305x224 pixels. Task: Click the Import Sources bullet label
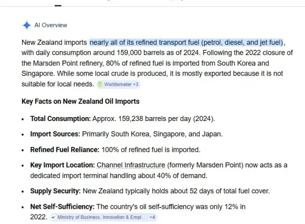(55, 134)
